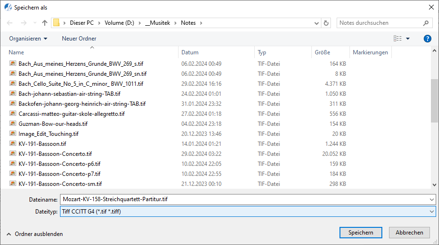Click the Refresh button in address bar
The height and width of the screenshot is (245, 439).
[326, 23]
